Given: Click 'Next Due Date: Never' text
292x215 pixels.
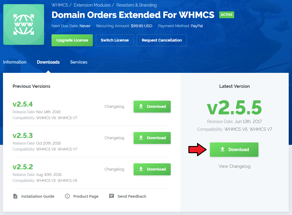Looking at the screenshot, I should 71,26.
